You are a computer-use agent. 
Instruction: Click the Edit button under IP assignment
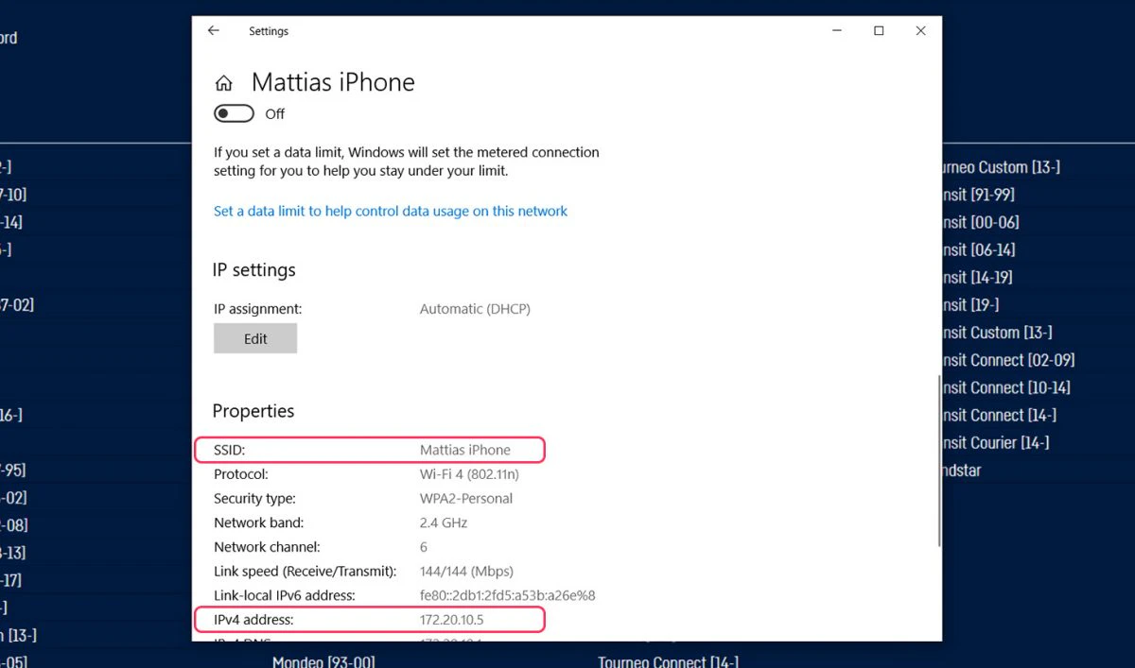[255, 338]
